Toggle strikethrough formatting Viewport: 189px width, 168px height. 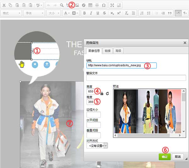(x=104, y=13)
